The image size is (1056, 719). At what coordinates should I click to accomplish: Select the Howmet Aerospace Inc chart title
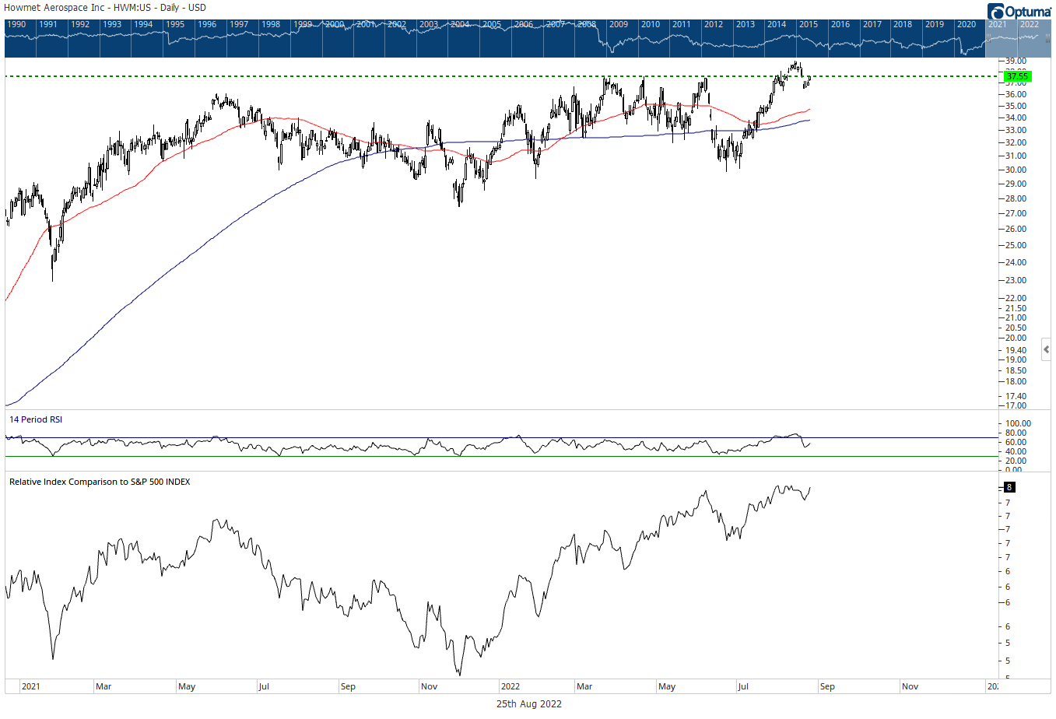105,8
